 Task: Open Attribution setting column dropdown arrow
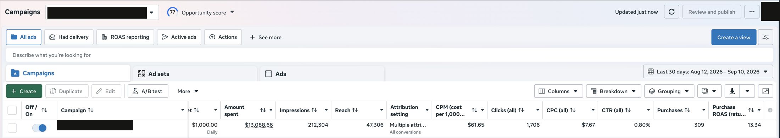427,110
